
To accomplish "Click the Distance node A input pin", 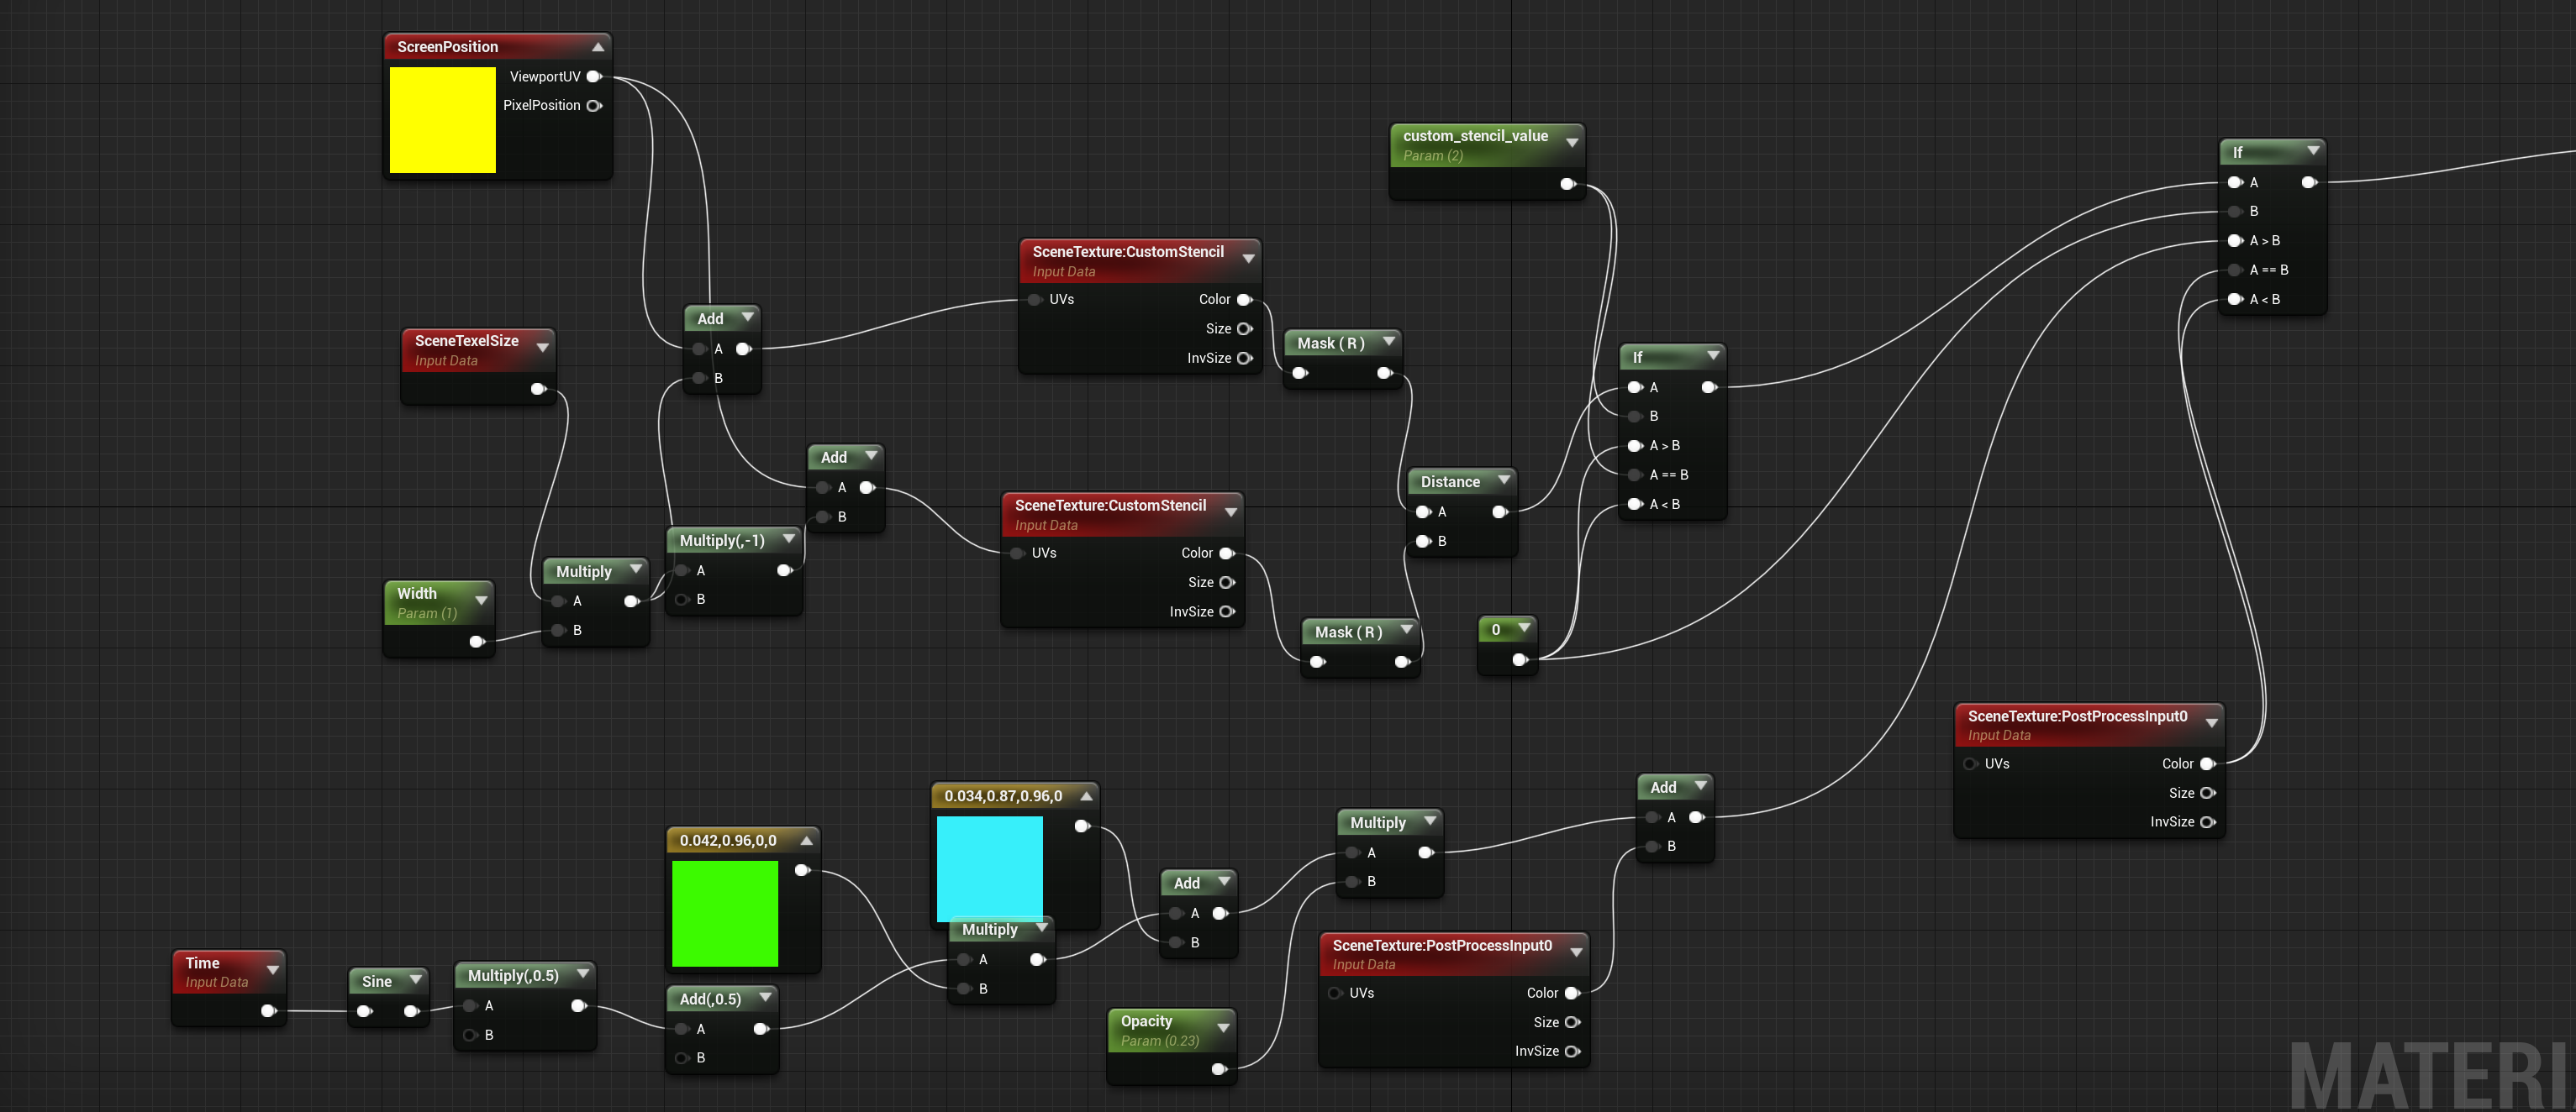I will [1423, 512].
